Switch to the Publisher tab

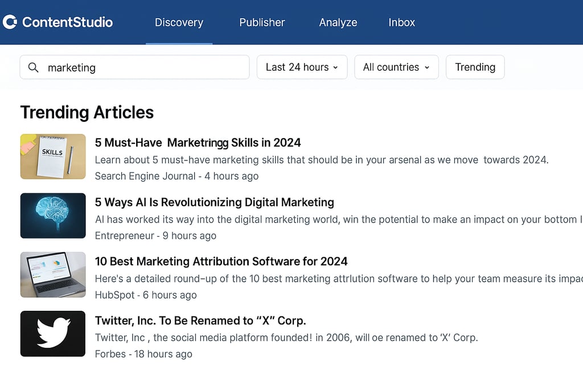[262, 22]
